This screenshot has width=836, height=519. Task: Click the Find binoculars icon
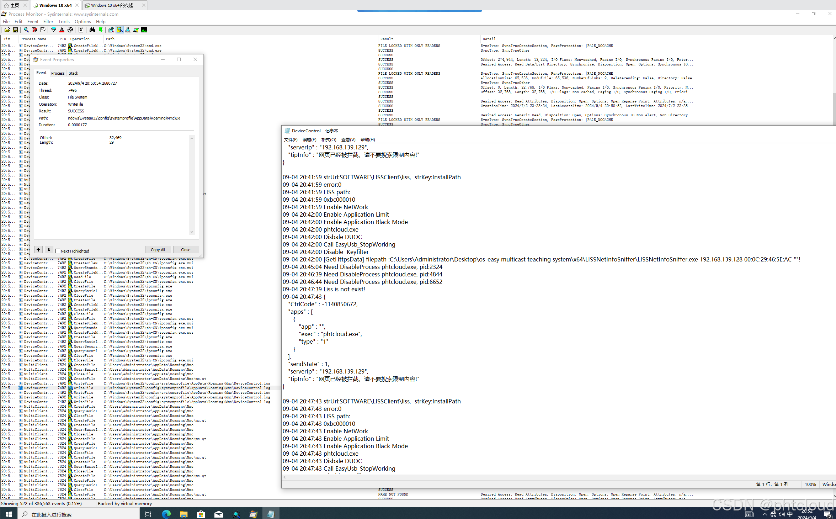[92, 30]
